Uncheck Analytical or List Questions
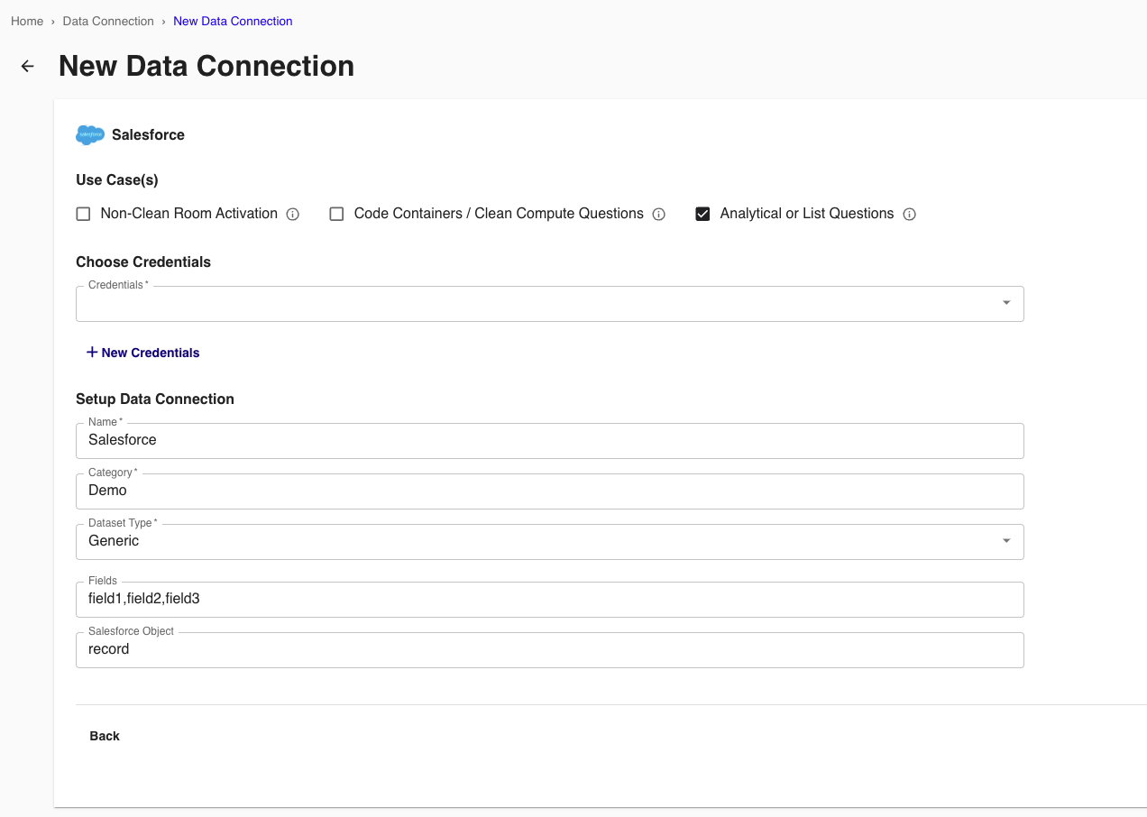Viewport: 1147px width, 817px height. pyautogui.click(x=703, y=214)
